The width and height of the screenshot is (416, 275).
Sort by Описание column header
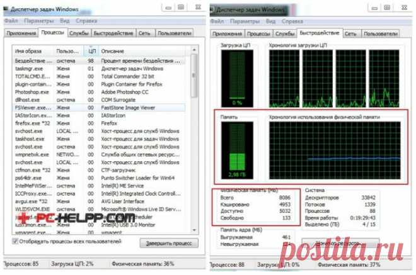pyautogui.click(x=145, y=51)
